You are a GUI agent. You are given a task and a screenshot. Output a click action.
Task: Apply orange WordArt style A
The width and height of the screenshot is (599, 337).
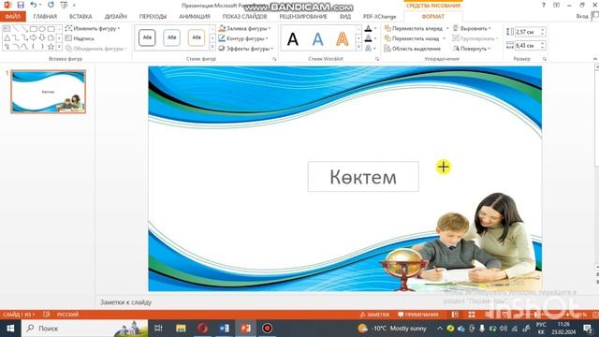click(343, 39)
